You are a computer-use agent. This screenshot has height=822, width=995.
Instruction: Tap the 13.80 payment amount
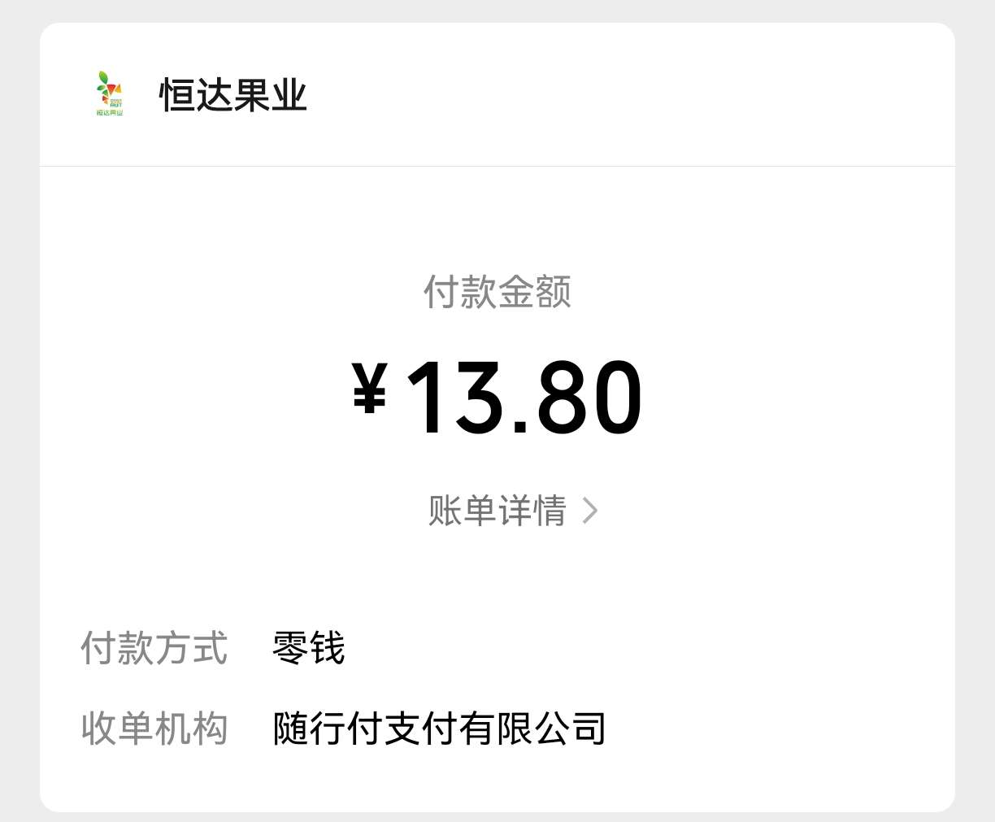pos(524,398)
